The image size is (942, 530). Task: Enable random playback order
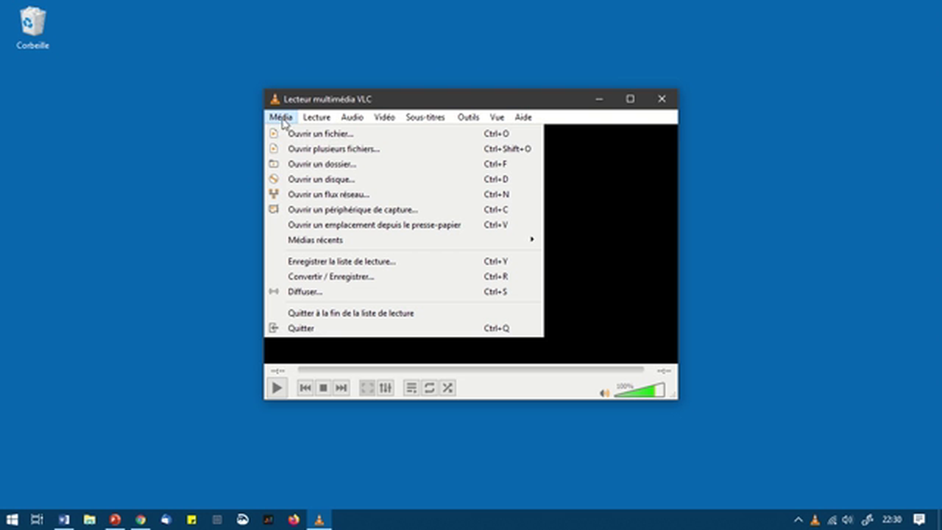click(x=447, y=388)
